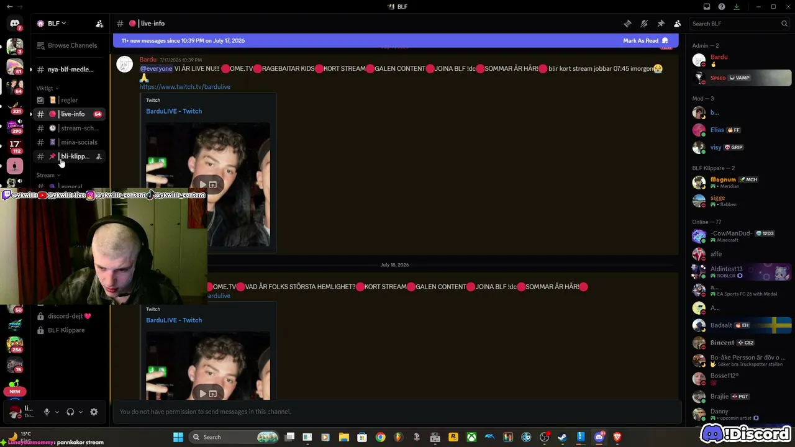Screen dimensions: 795x447
Task: Open Google Chrome from the taskbar
Action: pyautogui.click(x=380, y=437)
